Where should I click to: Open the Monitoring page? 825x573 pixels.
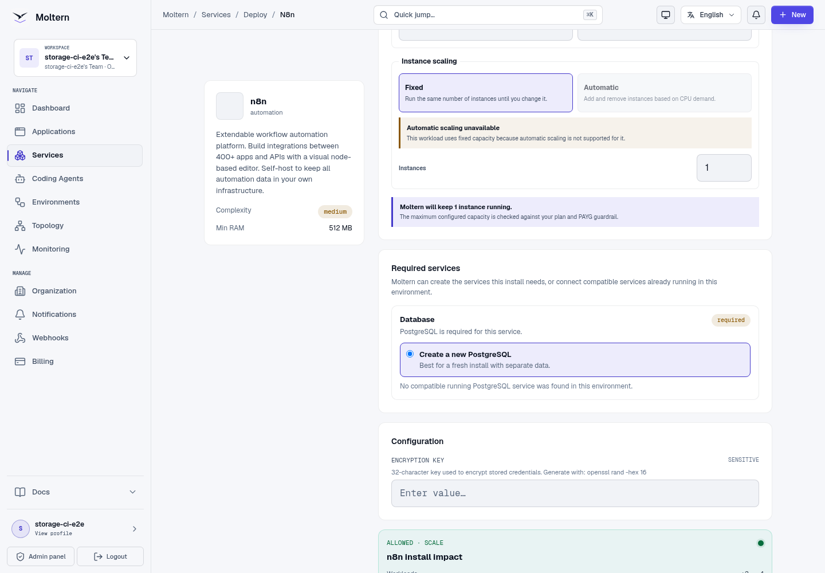pyautogui.click(x=74, y=249)
